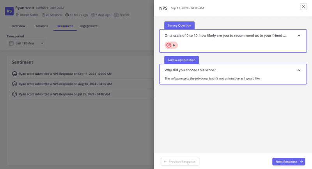Click the calendar icon in the time period dropdown
This screenshot has height=169, width=312.
pyautogui.click(x=11, y=43)
